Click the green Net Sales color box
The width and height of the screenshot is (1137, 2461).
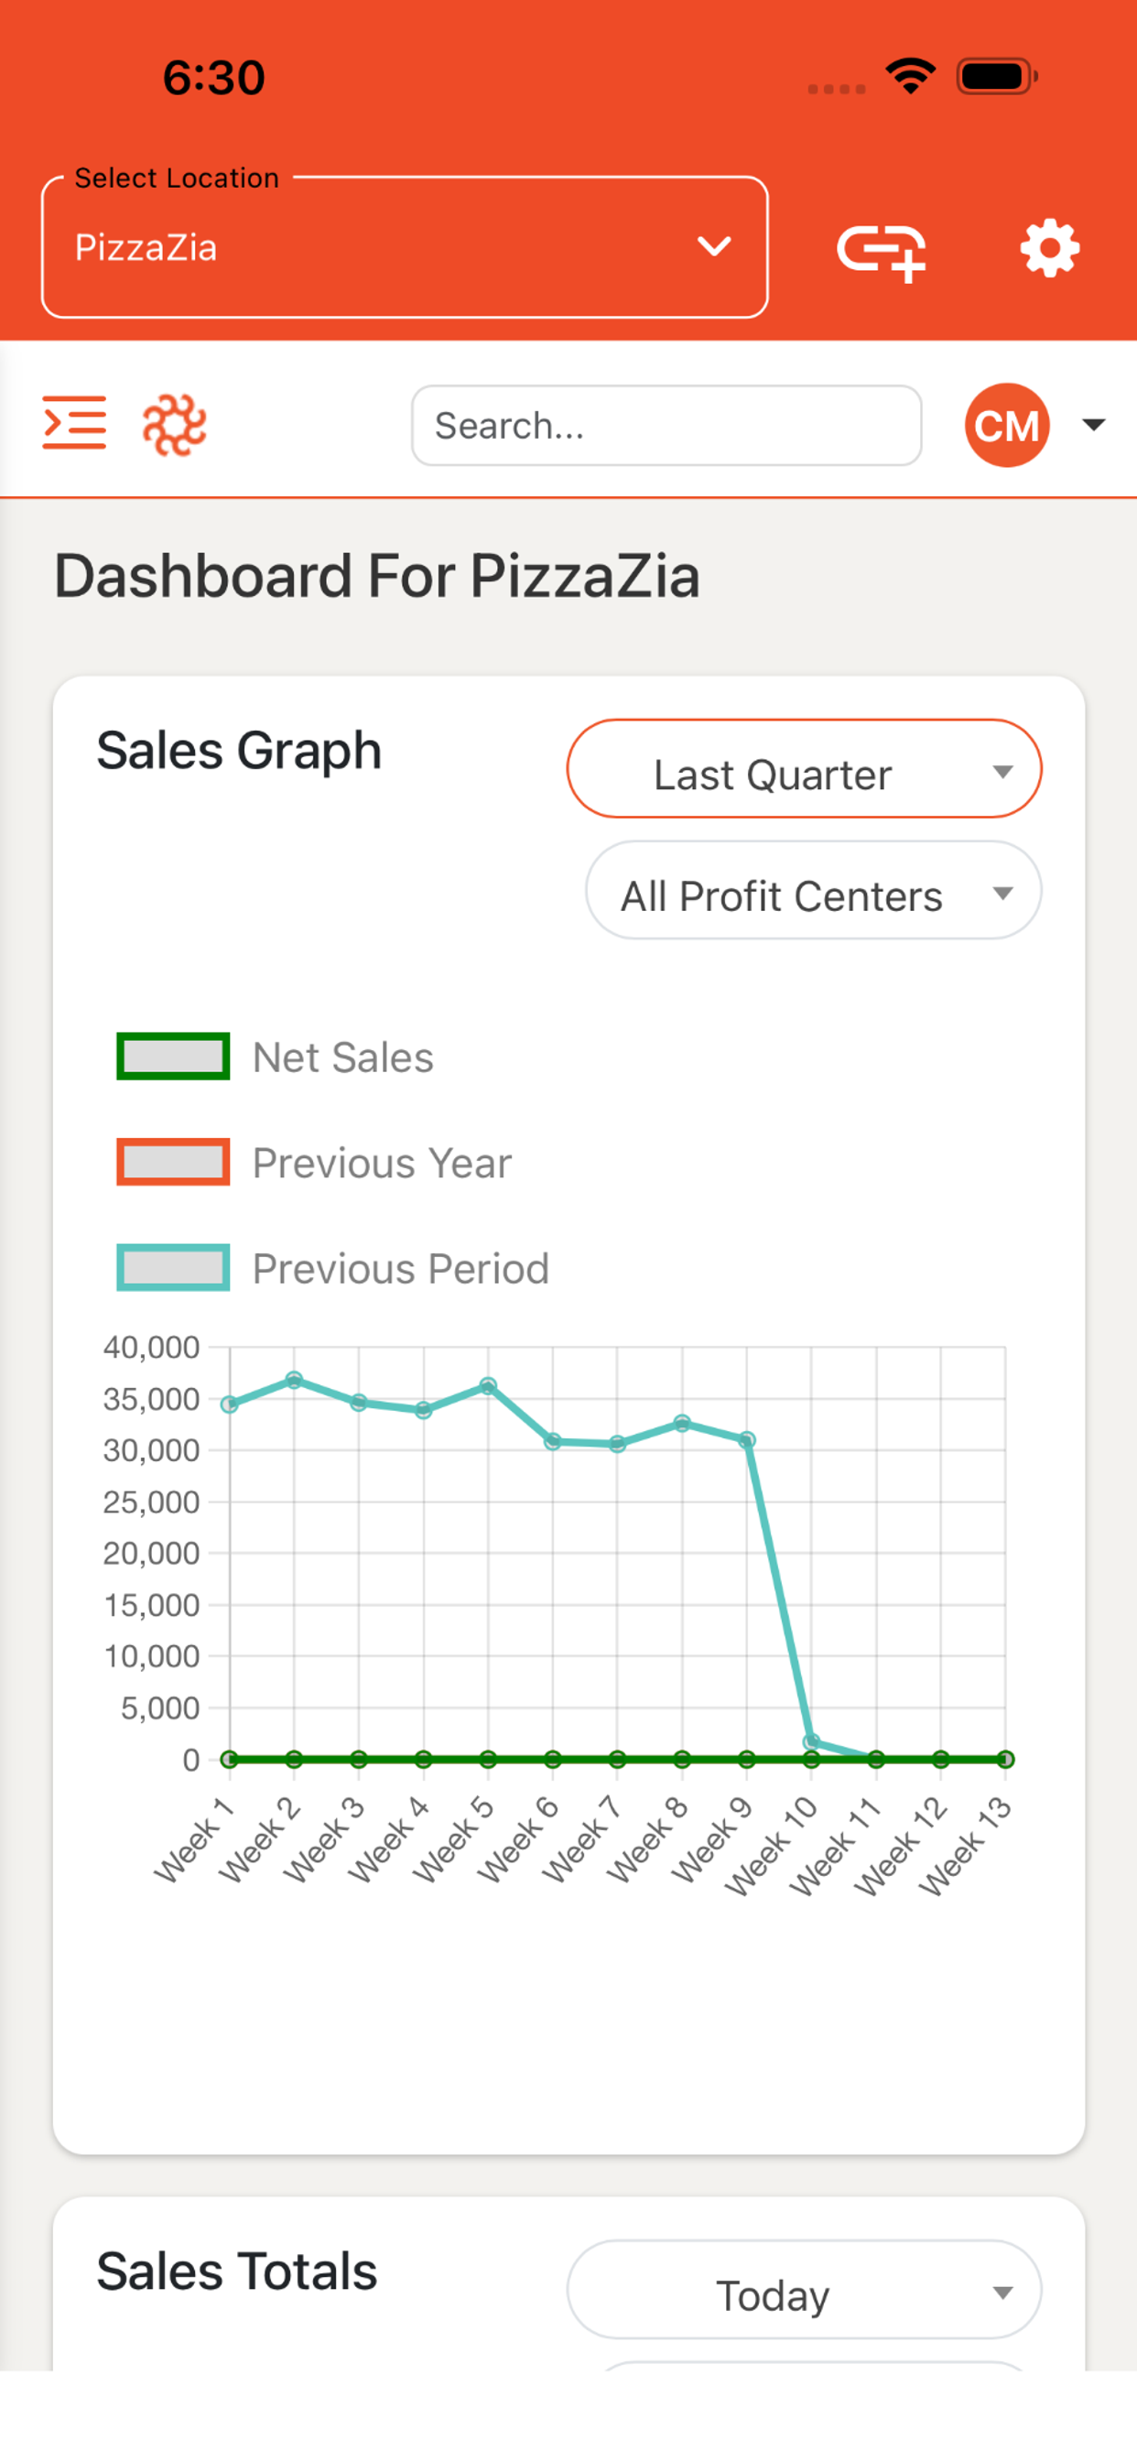point(173,1057)
